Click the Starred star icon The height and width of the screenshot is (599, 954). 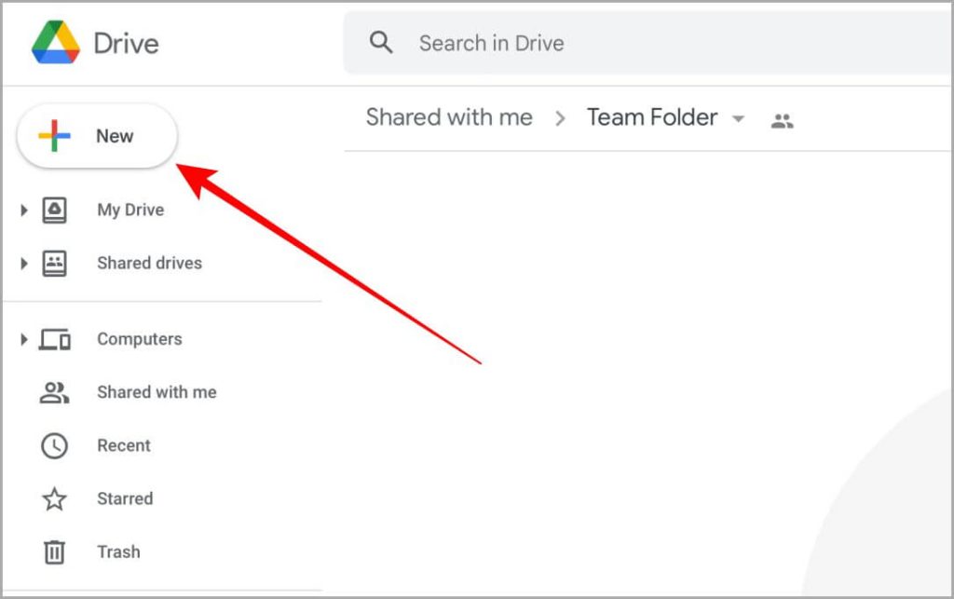[53, 498]
